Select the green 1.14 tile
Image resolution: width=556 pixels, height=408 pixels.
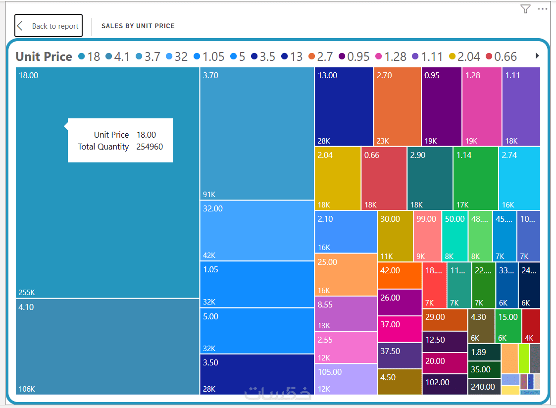[x=475, y=178]
